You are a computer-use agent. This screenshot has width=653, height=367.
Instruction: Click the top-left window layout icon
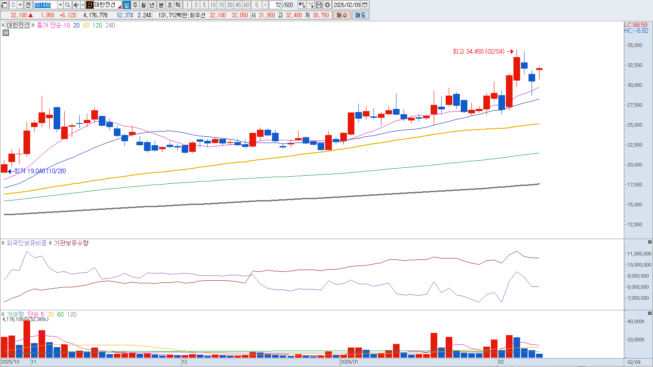click(4, 5)
